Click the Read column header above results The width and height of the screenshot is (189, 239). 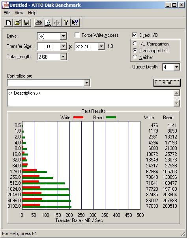point(168,118)
